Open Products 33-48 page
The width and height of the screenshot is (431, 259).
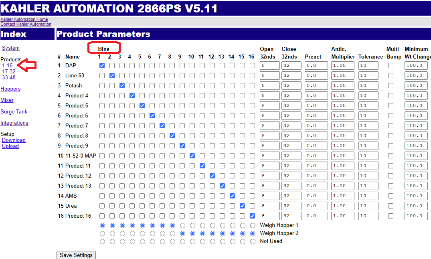pyautogui.click(x=9, y=77)
